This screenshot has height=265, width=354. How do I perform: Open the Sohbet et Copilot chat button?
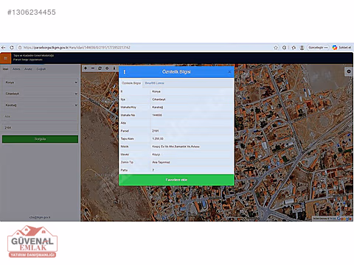click(342, 47)
